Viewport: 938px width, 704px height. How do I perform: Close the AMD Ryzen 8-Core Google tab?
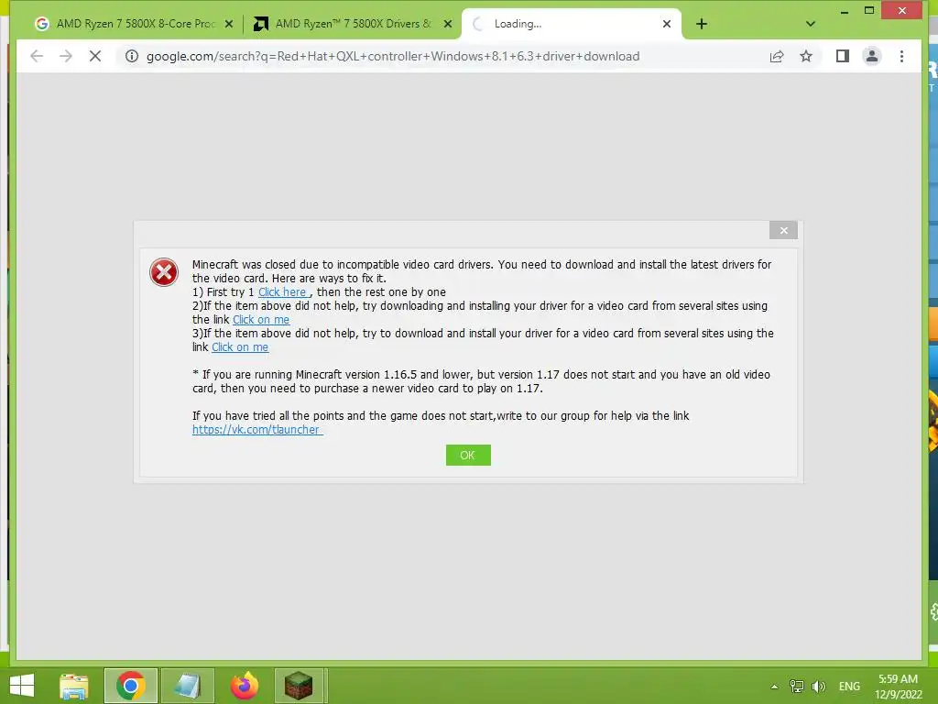click(x=228, y=24)
